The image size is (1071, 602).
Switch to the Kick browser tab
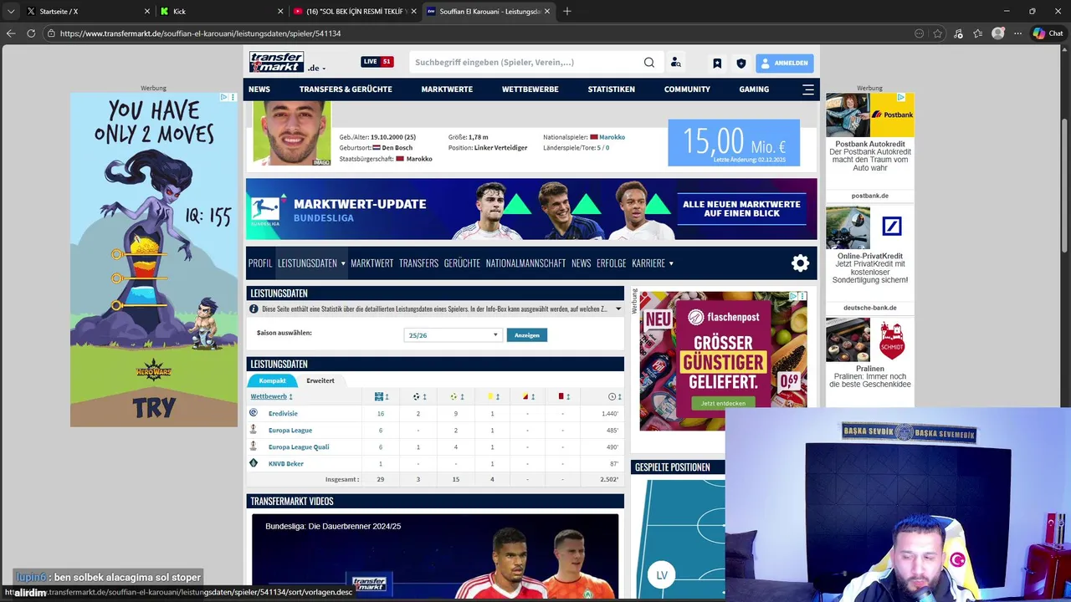pyautogui.click(x=219, y=12)
